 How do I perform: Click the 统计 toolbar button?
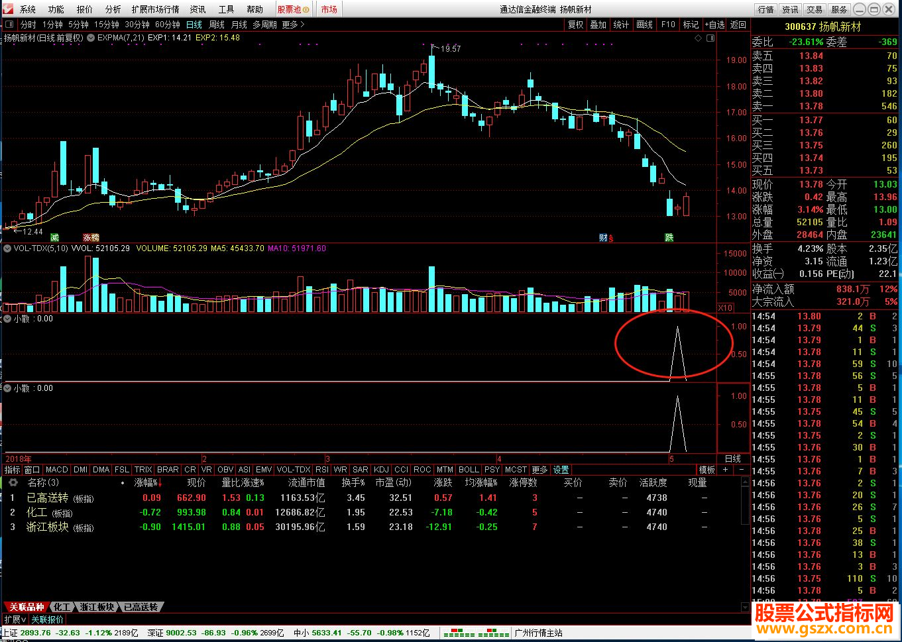click(x=622, y=25)
